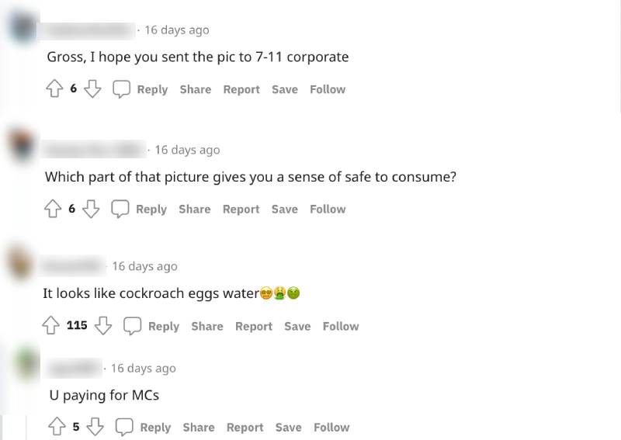Save the 'safe to consume' comment
This screenshot has height=440, width=621.
tap(284, 209)
